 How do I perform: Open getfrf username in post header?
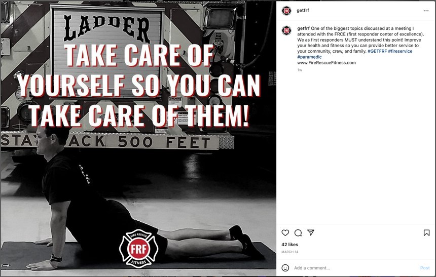click(303, 11)
